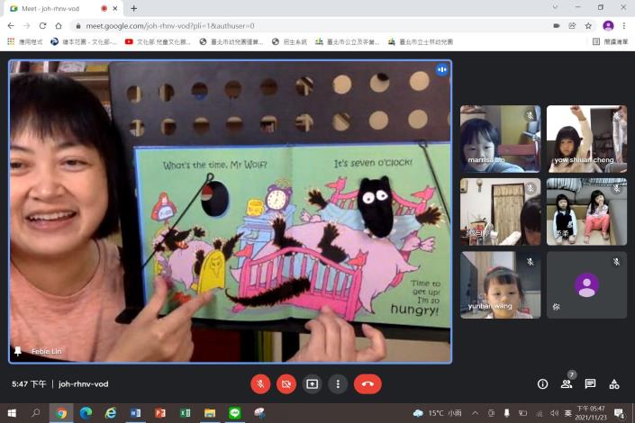
Task: Open File Explorer from the taskbar
Action: 210,413
